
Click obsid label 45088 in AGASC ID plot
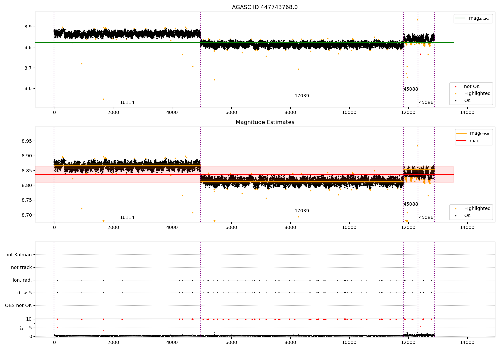click(x=411, y=89)
